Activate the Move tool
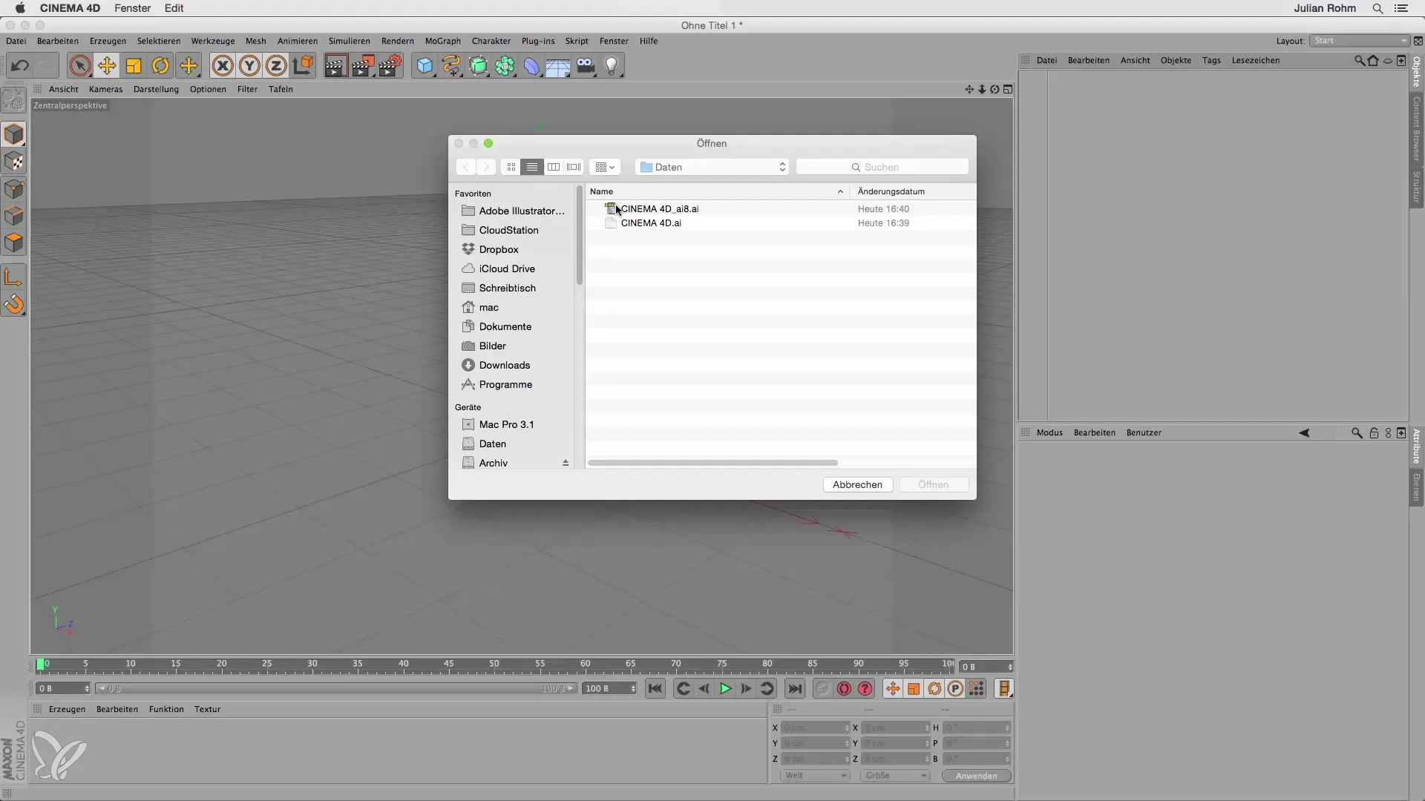This screenshot has width=1425, height=801. click(x=107, y=65)
